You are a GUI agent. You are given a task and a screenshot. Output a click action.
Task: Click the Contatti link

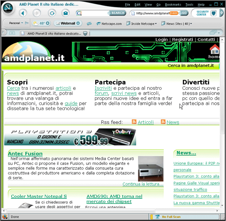coord(206,39)
